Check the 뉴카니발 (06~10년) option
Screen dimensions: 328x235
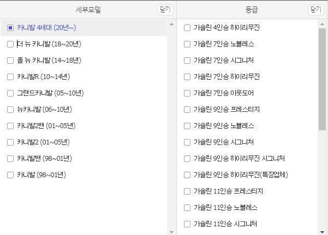click(x=10, y=110)
